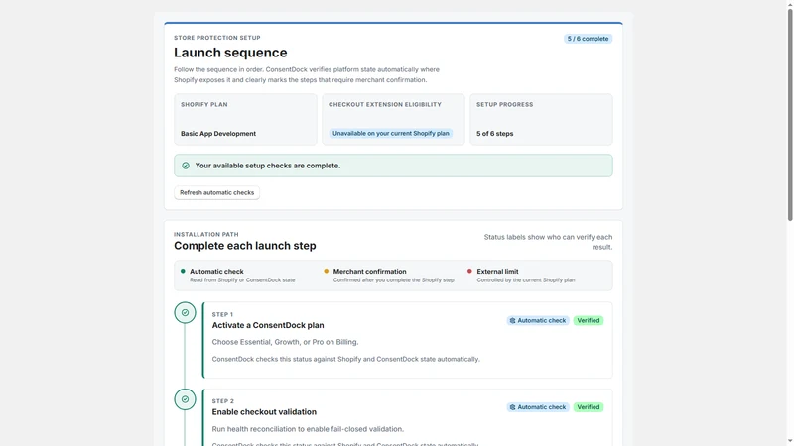Click the 'Merchant confirmation' legend label

(369, 271)
